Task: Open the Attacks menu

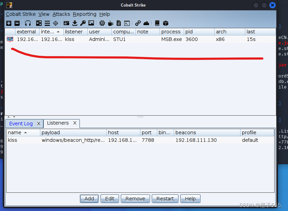Action: pyautogui.click(x=61, y=14)
